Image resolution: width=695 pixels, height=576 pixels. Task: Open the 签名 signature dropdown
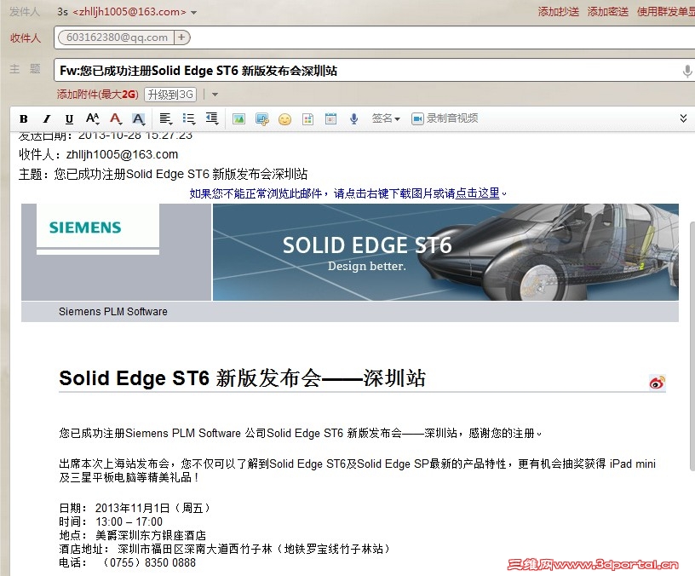pyautogui.click(x=386, y=118)
